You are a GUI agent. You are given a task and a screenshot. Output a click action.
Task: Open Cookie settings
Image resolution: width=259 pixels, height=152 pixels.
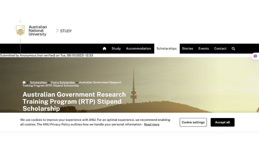click(193, 122)
